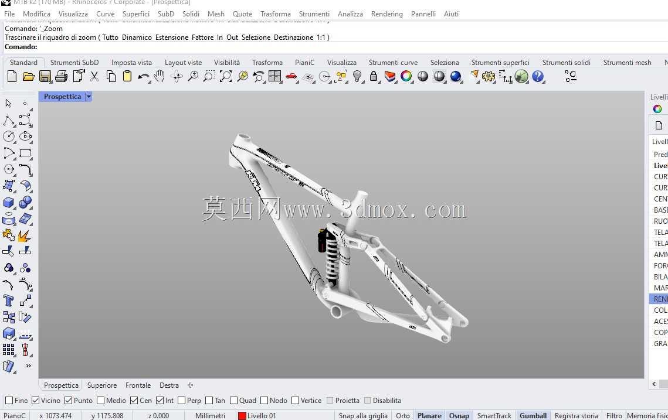Open Options with the gear icon
Viewport: 668px width, 420px height.
click(x=489, y=77)
